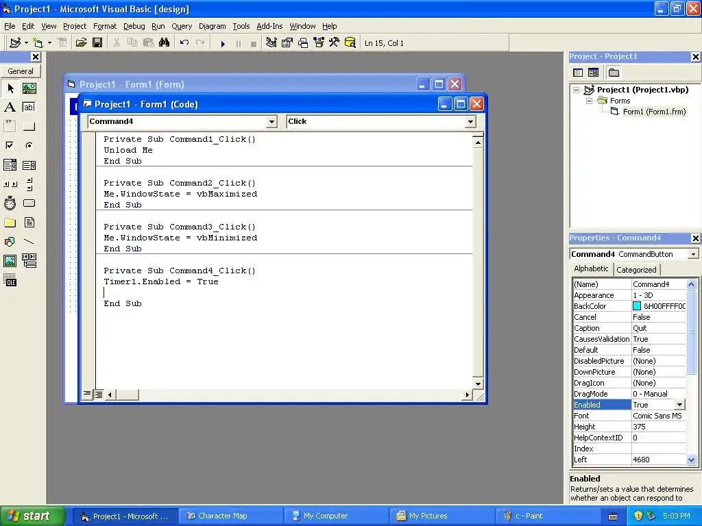The height and width of the screenshot is (526, 702).
Task: Open the Tools menu
Action: pyautogui.click(x=241, y=27)
